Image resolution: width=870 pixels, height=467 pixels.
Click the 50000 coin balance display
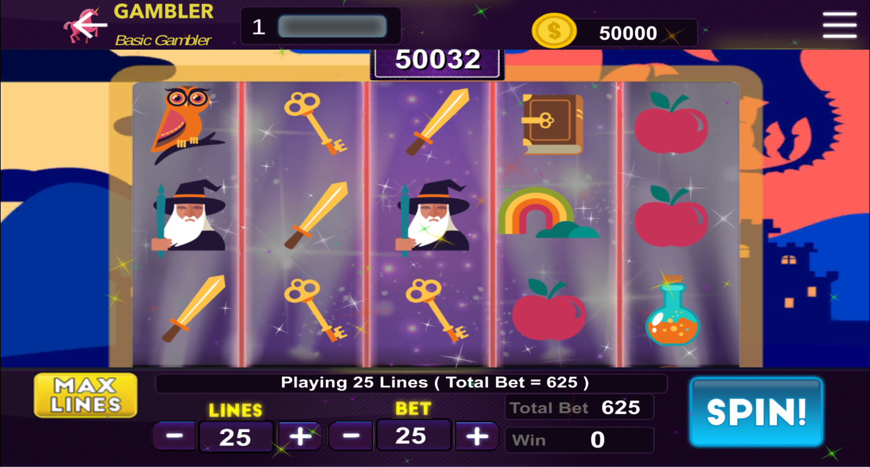[629, 33]
